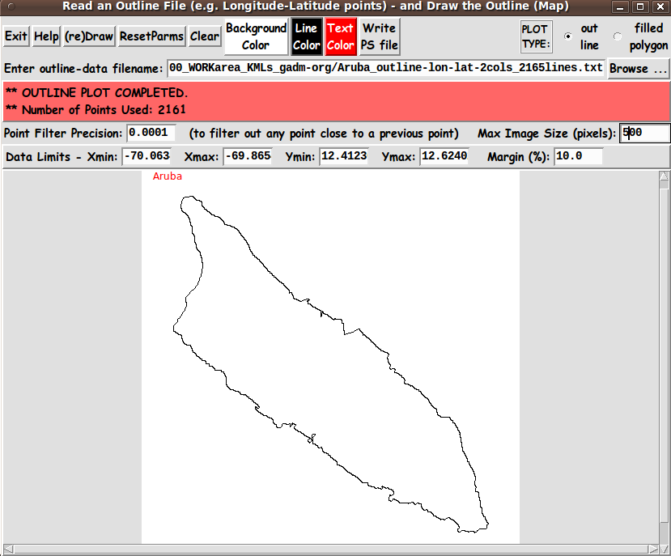Click the Ymax data limit field
671x556 pixels.
coord(444,156)
